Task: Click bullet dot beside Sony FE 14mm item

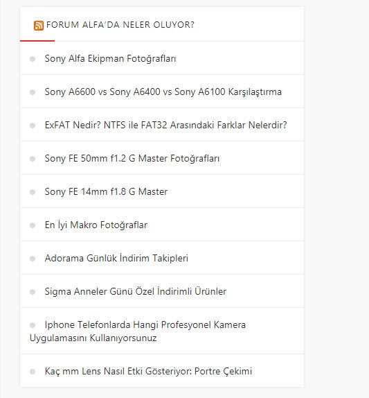Action: [x=33, y=192]
